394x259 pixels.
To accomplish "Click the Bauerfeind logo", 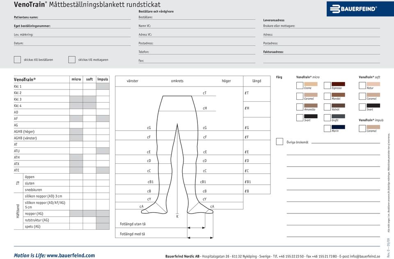I will click(x=360, y=9).
